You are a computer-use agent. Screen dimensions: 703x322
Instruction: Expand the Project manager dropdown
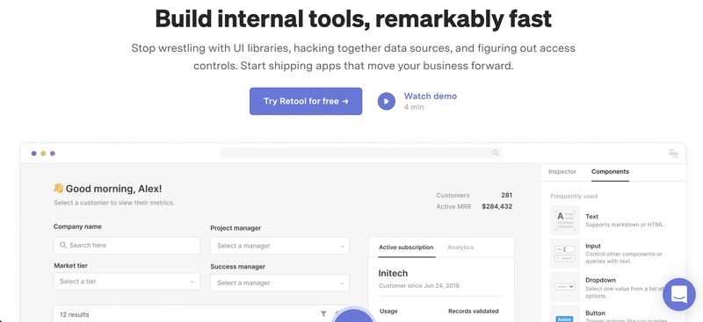point(279,246)
